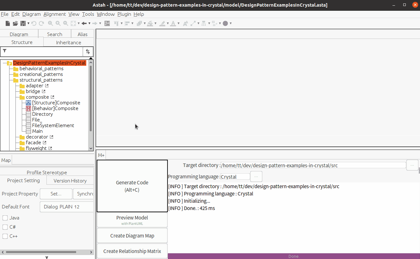Viewport: 420px width, 259px height.
Task: Click the Open folder toolbar icon
Action: point(15,23)
